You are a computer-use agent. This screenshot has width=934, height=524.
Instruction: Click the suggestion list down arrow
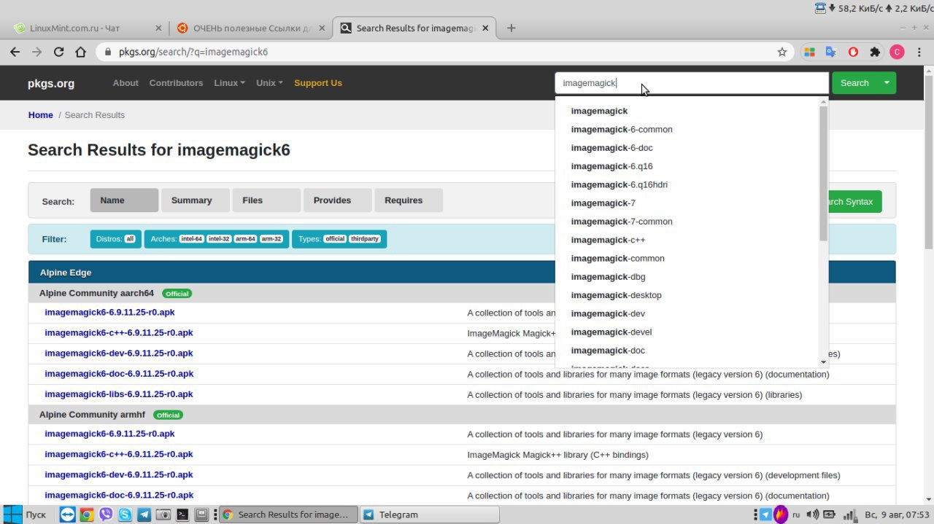coord(823,362)
